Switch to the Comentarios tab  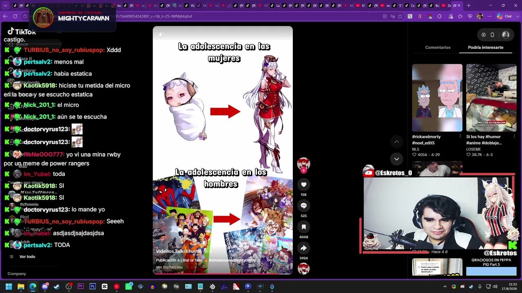pyautogui.click(x=438, y=48)
